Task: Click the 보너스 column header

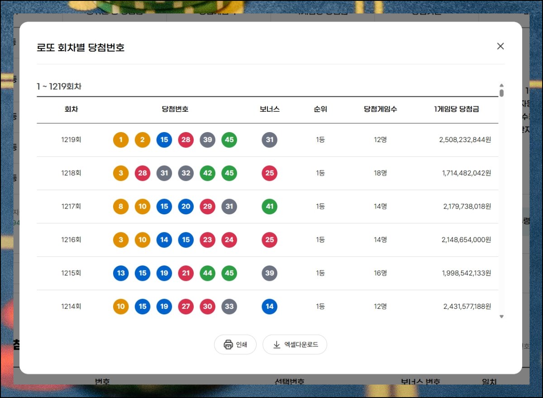Action: tap(270, 109)
